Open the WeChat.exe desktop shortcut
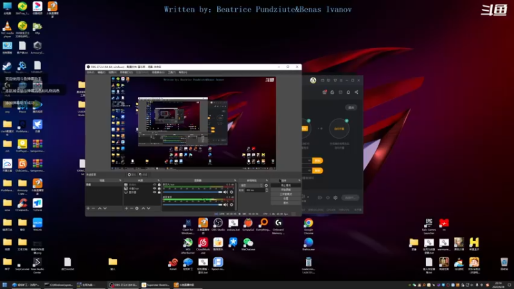Screen dimensions: 514x289 (x=248, y=245)
